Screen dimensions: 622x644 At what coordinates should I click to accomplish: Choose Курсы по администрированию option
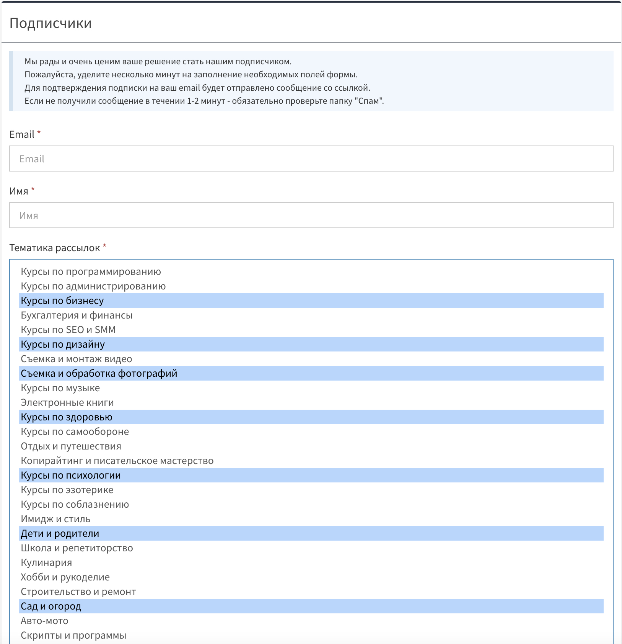point(93,286)
